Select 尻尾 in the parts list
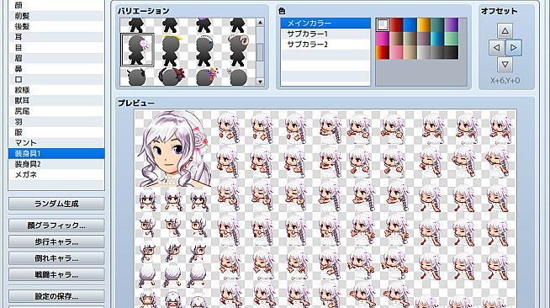The image size is (550, 308). tap(56, 111)
